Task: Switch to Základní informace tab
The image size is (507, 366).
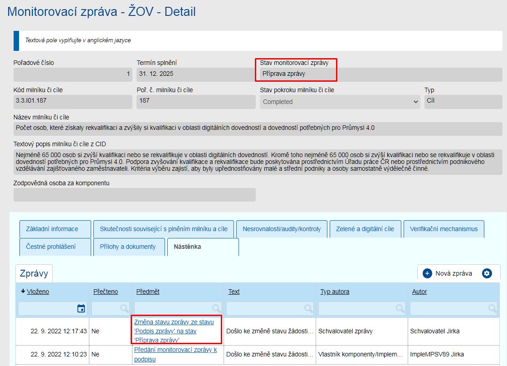Action: [52, 229]
